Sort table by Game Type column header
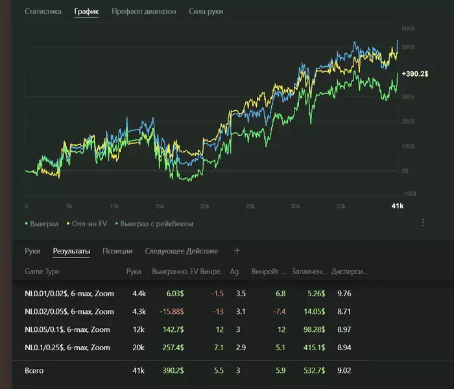This screenshot has height=389, width=454. [42, 272]
